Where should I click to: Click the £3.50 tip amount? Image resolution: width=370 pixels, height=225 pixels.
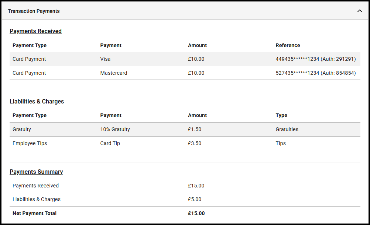pyautogui.click(x=195, y=143)
